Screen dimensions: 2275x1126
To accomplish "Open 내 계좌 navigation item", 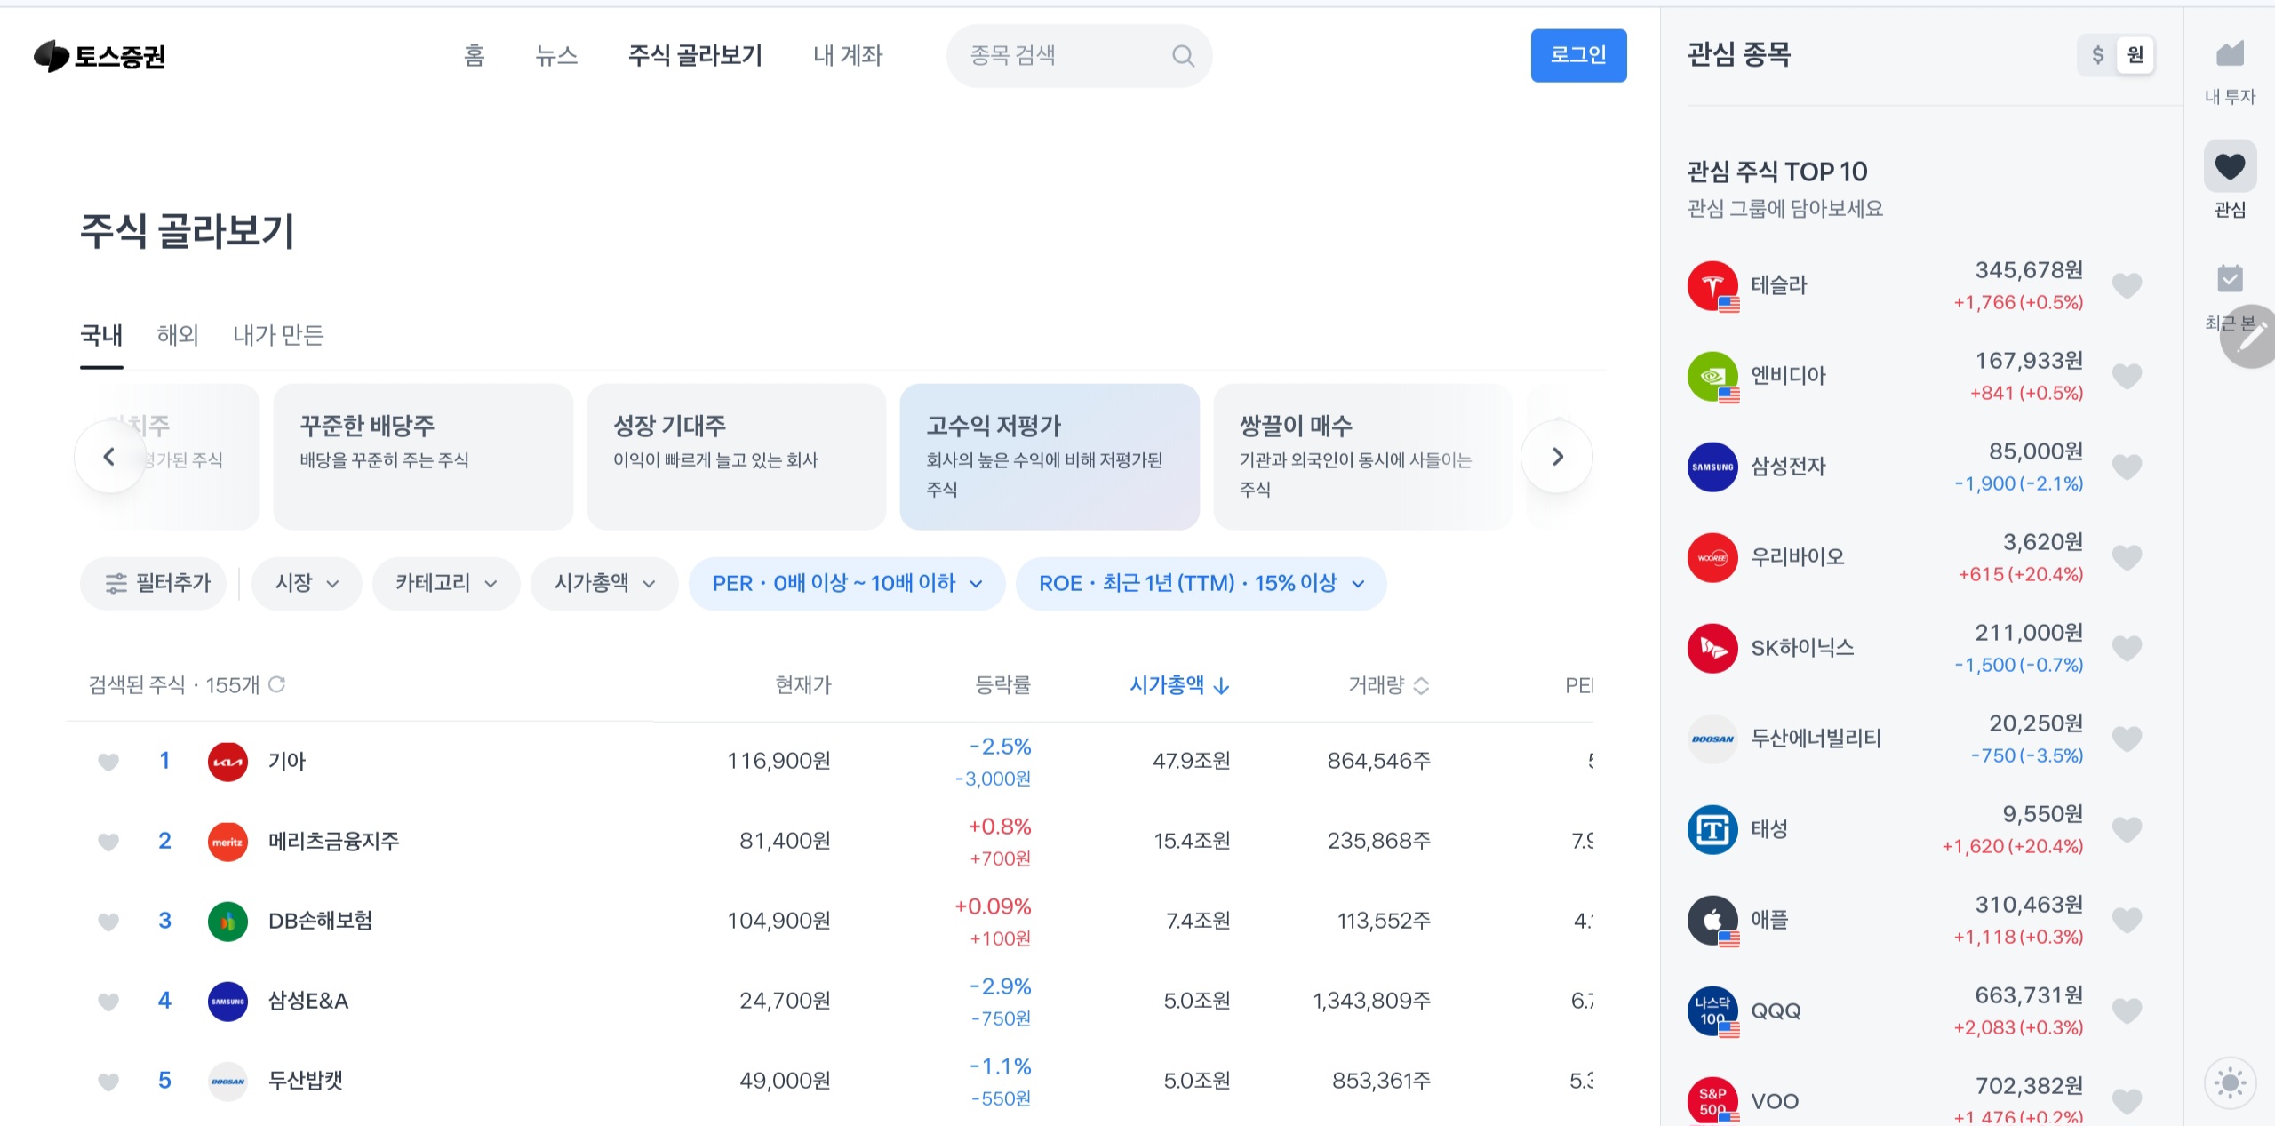I will coord(848,56).
